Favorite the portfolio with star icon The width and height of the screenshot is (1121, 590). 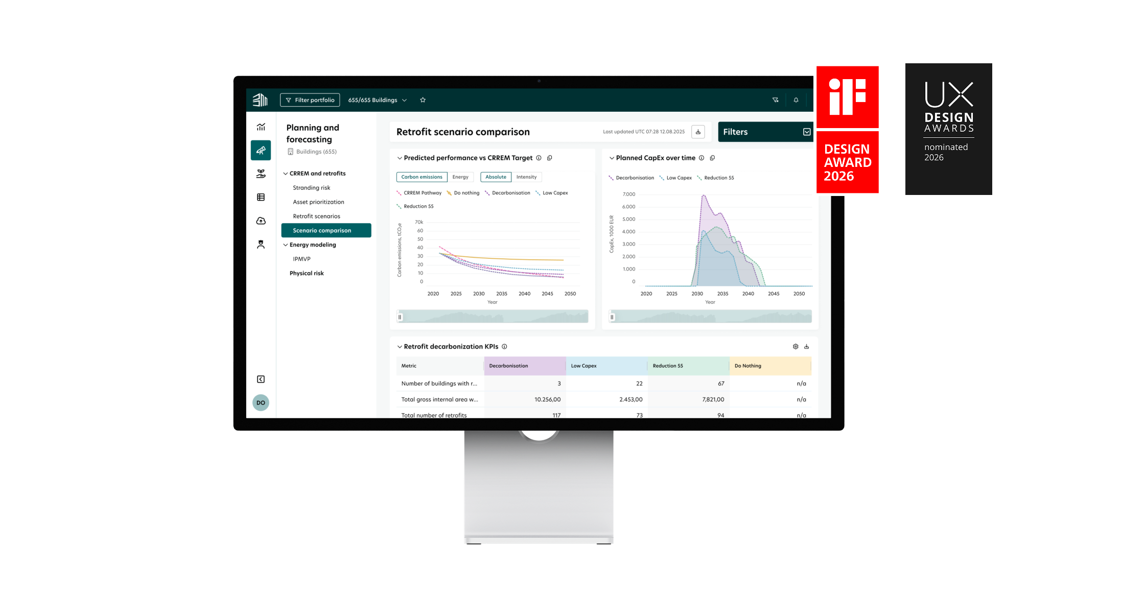tap(423, 100)
